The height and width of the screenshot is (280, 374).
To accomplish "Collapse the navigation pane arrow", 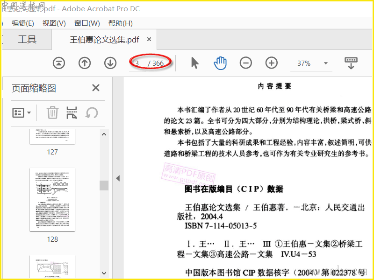I will pos(118,178).
